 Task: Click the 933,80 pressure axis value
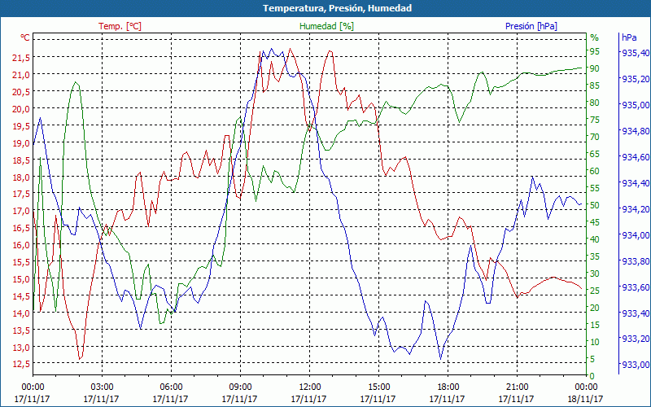tap(635, 260)
